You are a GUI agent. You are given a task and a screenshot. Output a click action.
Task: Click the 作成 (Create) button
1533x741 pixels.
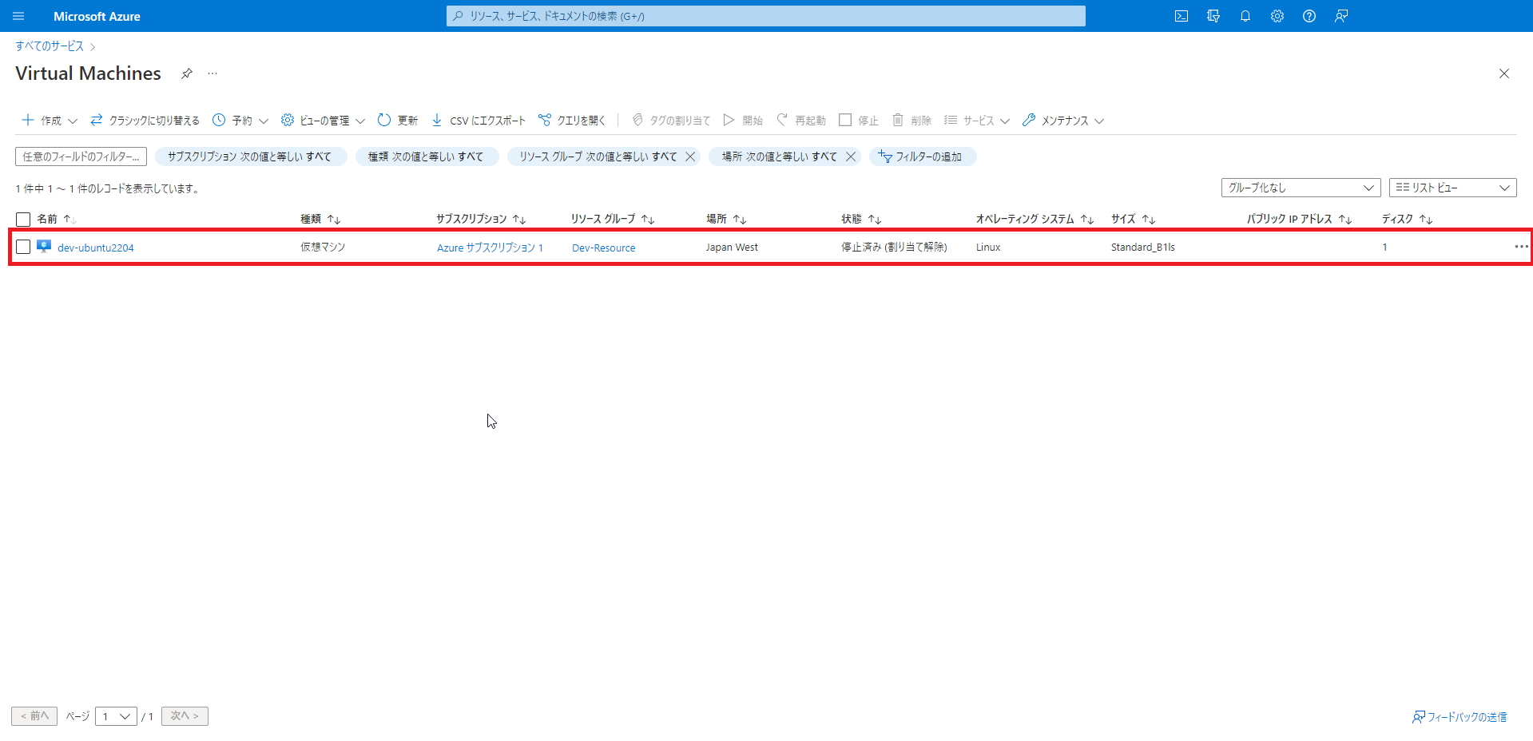tap(50, 121)
